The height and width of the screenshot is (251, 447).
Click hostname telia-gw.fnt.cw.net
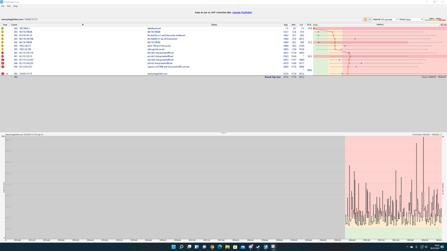click(156, 49)
